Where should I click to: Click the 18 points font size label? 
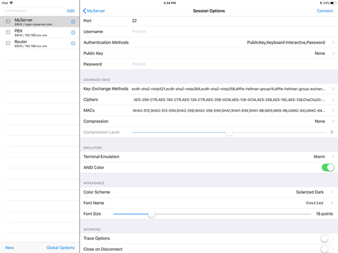pyautogui.click(x=324, y=214)
